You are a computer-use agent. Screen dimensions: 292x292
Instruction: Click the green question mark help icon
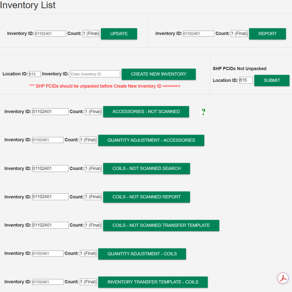pos(203,112)
